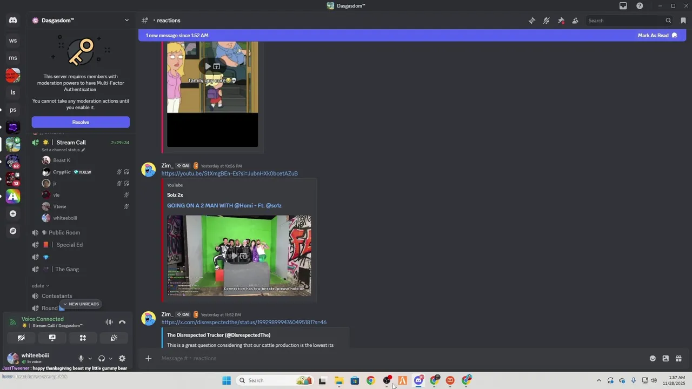
Task: Toggle member list icon in header
Action: click(x=575, y=21)
